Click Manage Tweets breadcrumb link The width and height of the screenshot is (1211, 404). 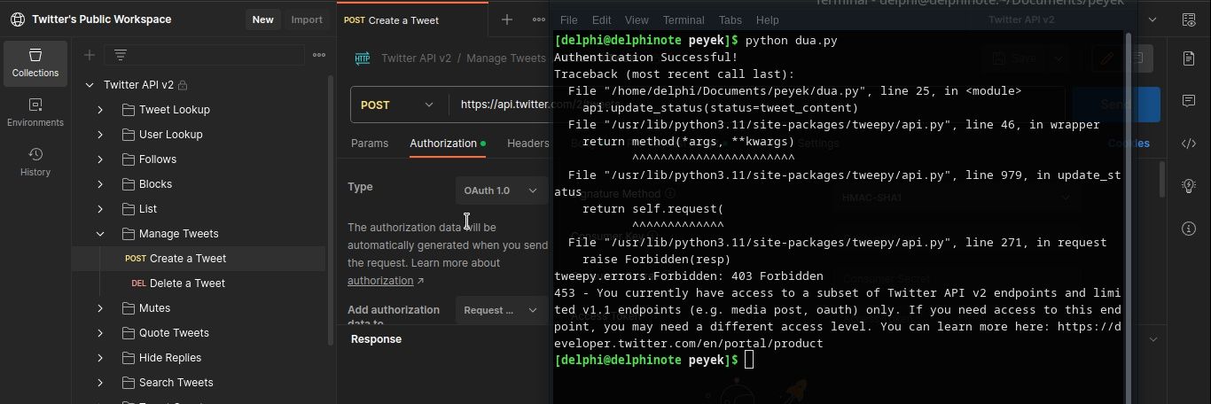pyautogui.click(x=506, y=58)
